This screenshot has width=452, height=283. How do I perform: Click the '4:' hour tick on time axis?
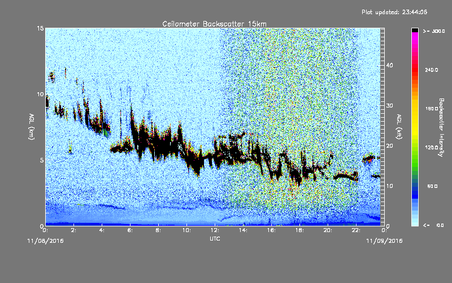[102, 230]
